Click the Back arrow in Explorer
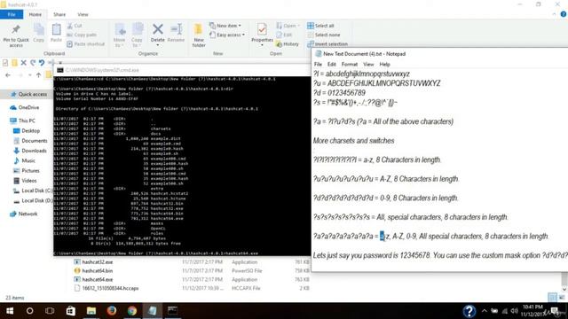 pyautogui.click(x=8, y=75)
